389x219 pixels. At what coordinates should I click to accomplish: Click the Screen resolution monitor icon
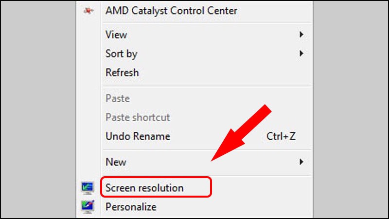[x=88, y=187]
